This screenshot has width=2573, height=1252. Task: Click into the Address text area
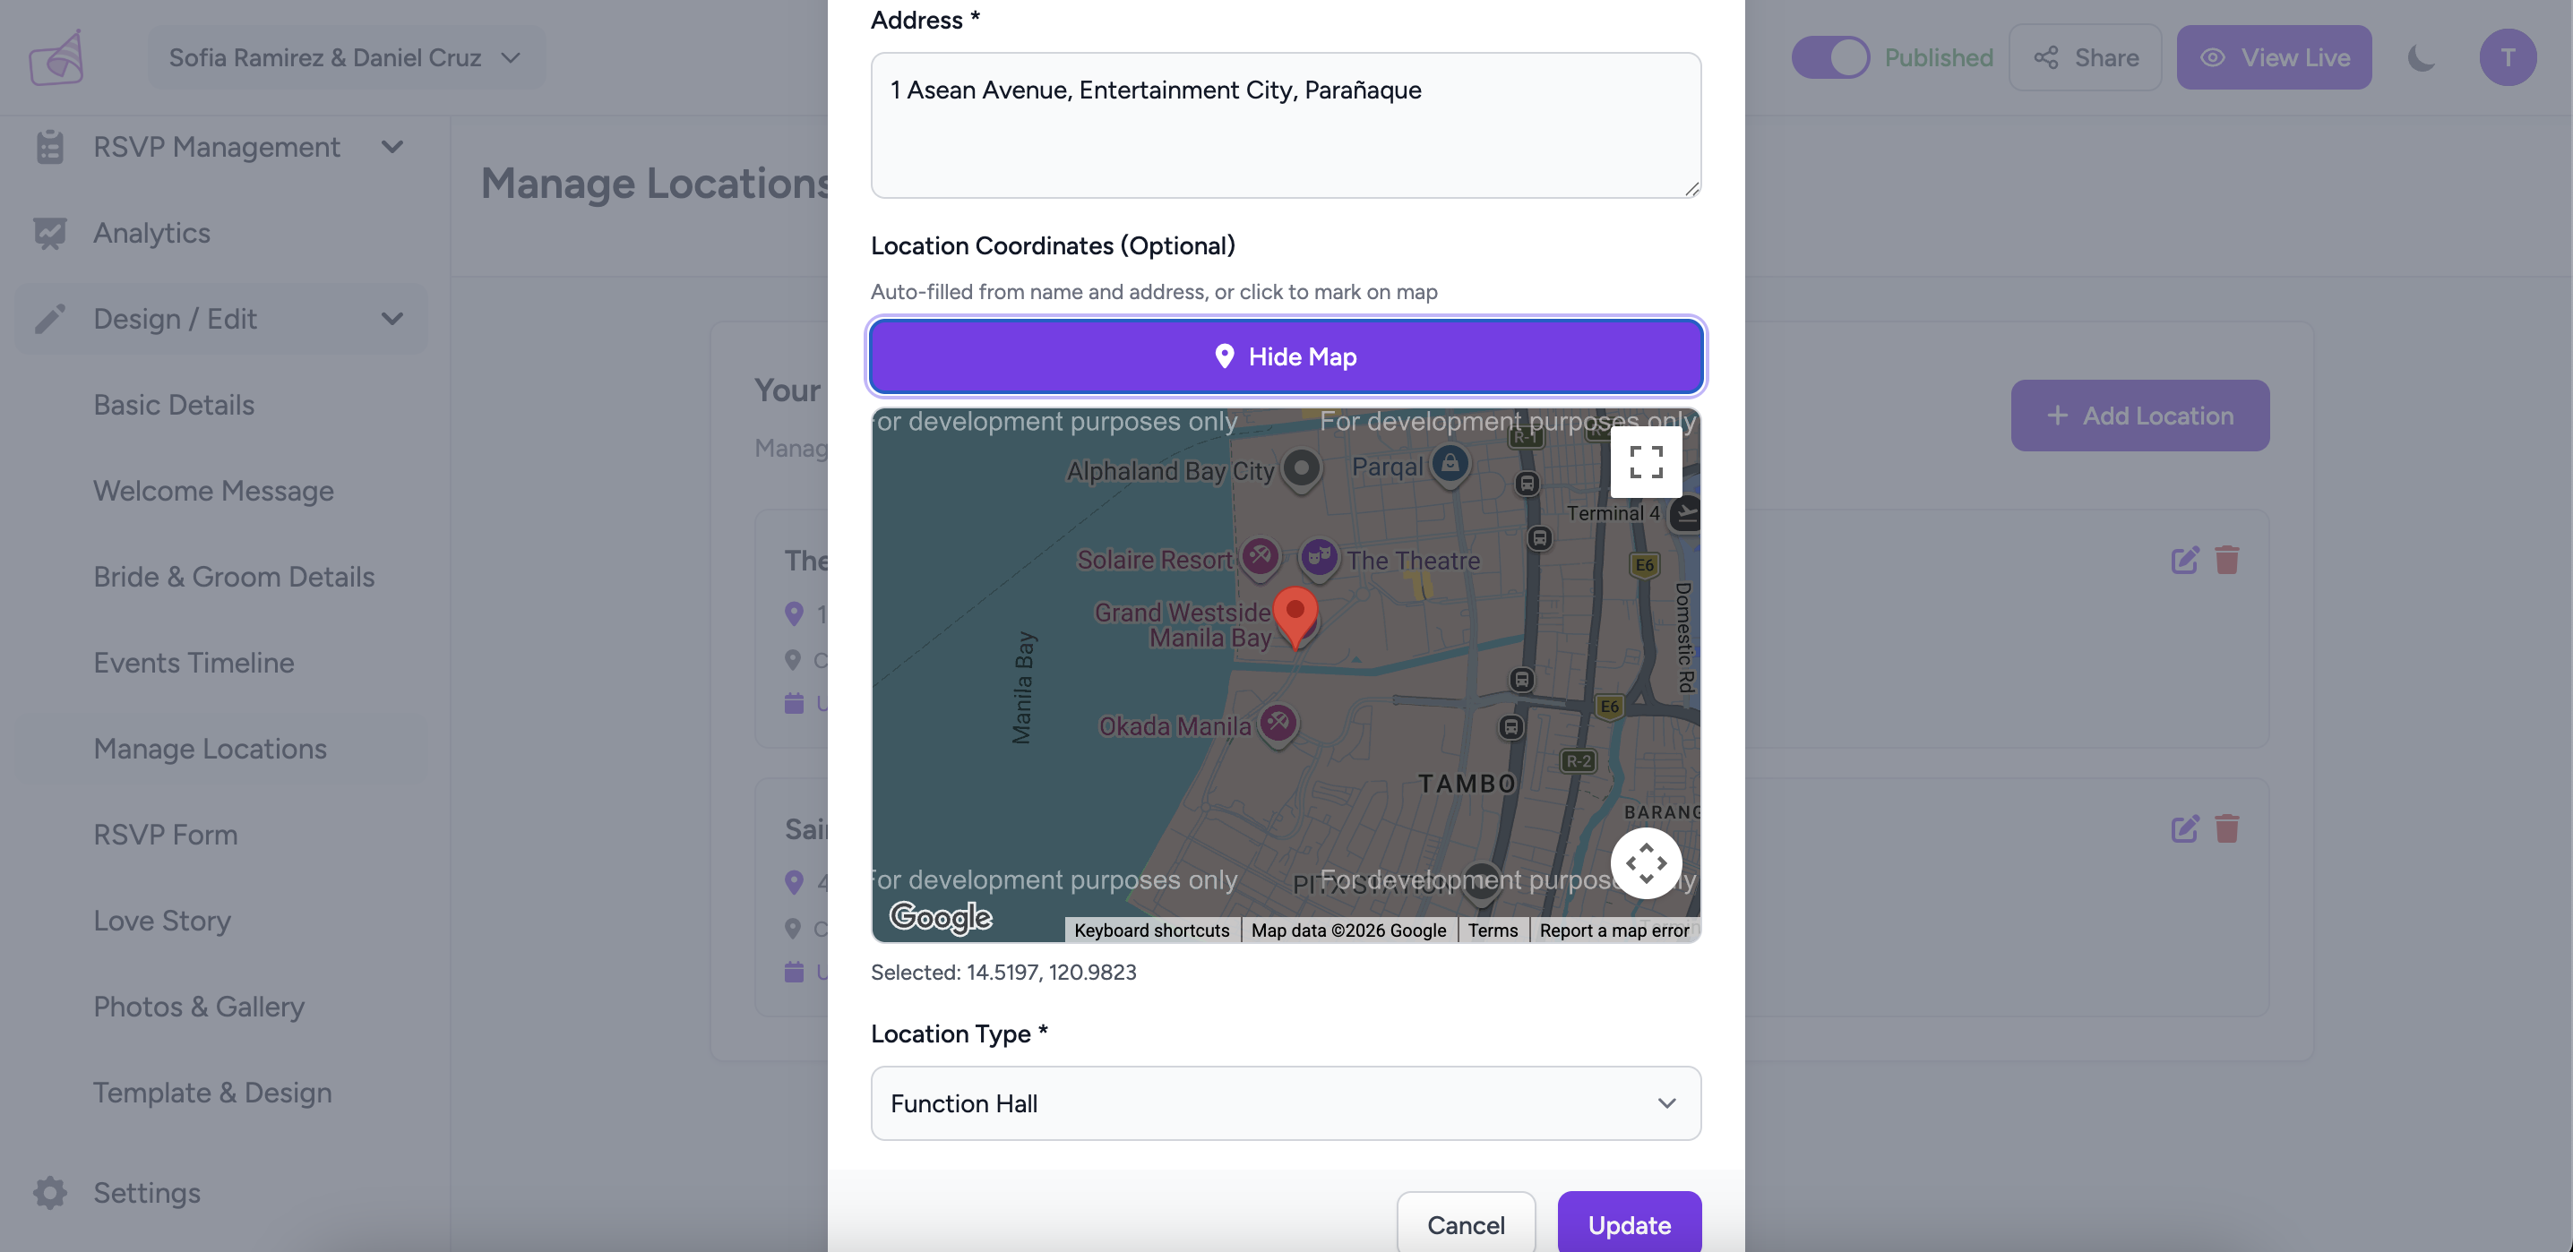point(1286,124)
